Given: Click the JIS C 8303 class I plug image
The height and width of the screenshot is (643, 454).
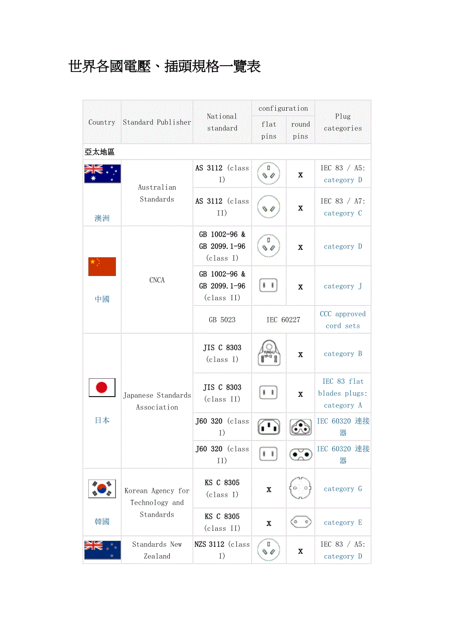Looking at the screenshot, I should tap(269, 354).
